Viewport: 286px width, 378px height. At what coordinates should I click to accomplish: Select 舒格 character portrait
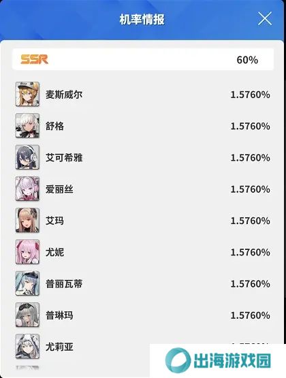[27, 125]
